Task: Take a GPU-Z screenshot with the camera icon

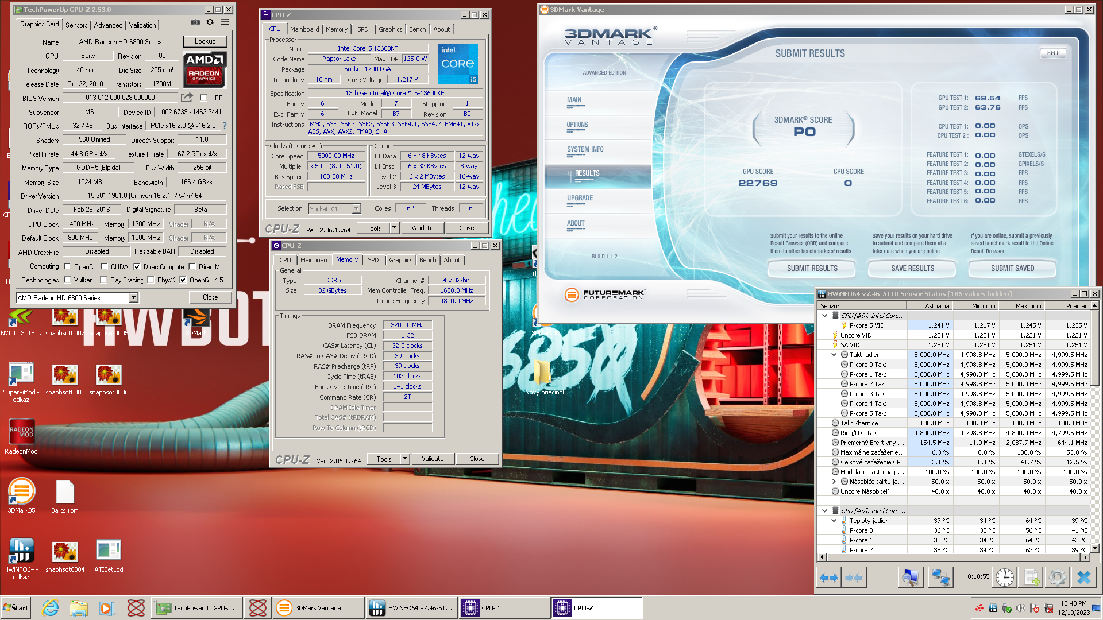Action: pyautogui.click(x=195, y=22)
